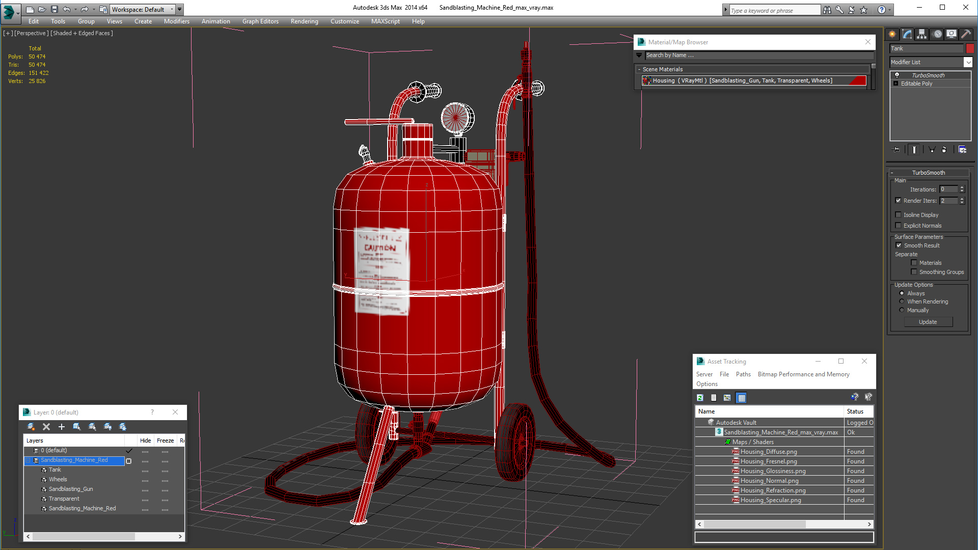This screenshot has width=978, height=550.
Task: Open the Hierarchy command panel tab
Action: 922,34
